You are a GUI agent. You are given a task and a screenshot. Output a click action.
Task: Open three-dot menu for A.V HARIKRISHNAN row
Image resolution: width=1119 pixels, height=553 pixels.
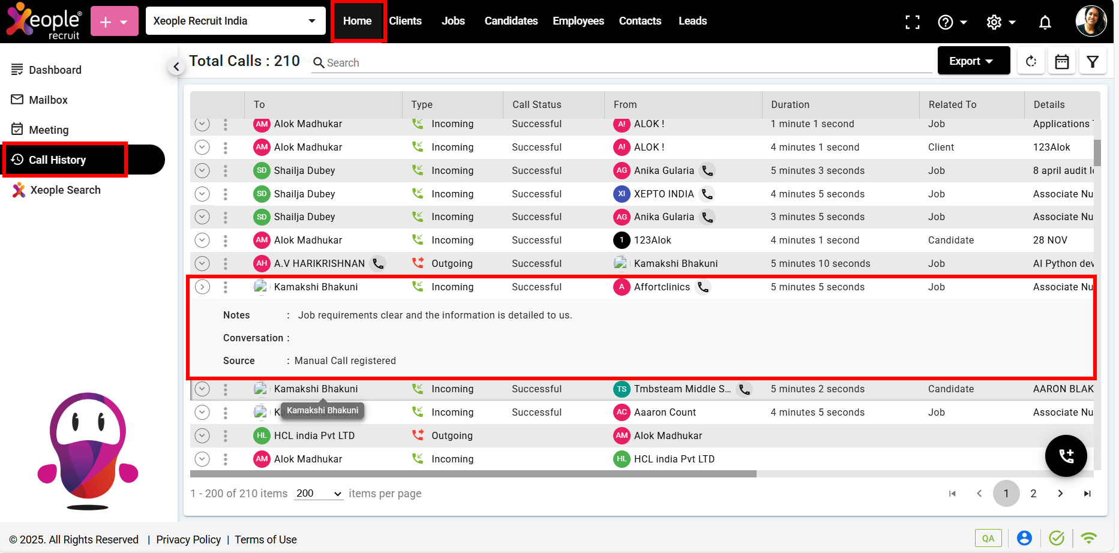[226, 264]
